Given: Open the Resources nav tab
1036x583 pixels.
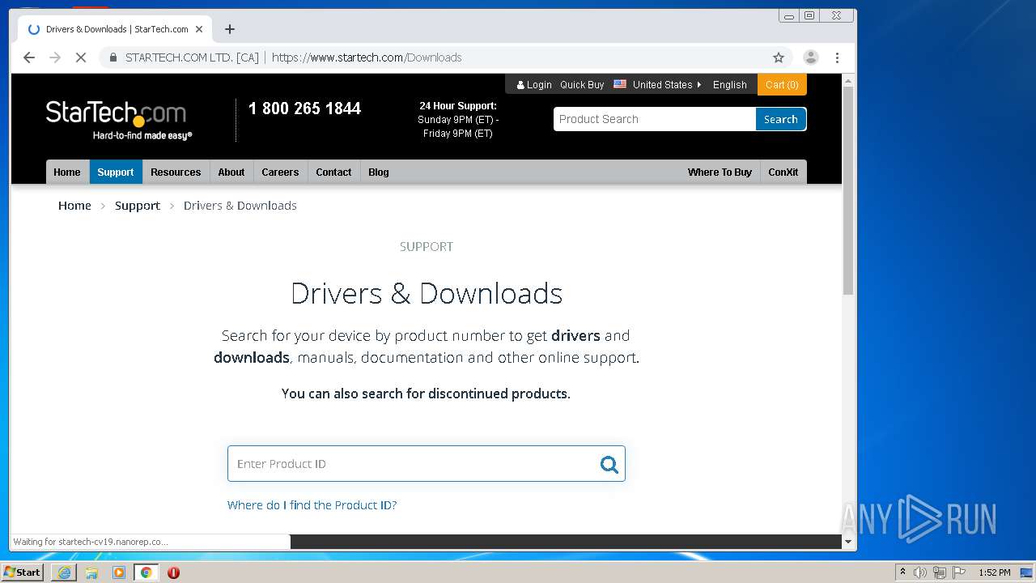Looking at the screenshot, I should (176, 172).
